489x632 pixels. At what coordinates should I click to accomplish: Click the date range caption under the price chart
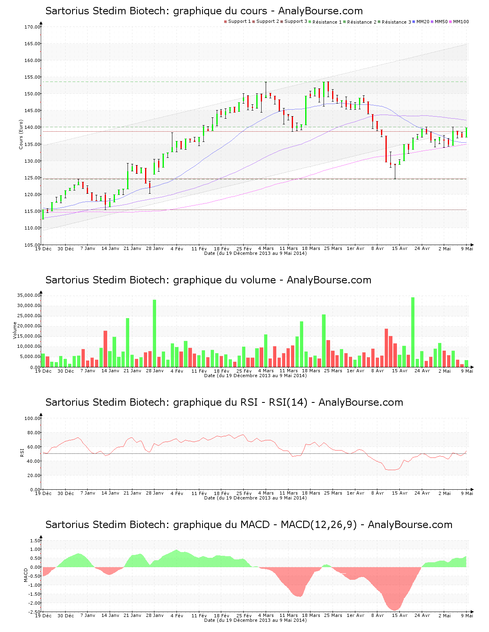point(256,253)
